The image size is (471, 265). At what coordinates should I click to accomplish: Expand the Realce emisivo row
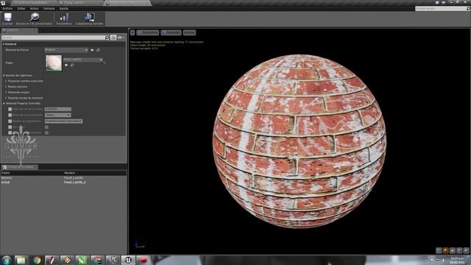[6, 87]
